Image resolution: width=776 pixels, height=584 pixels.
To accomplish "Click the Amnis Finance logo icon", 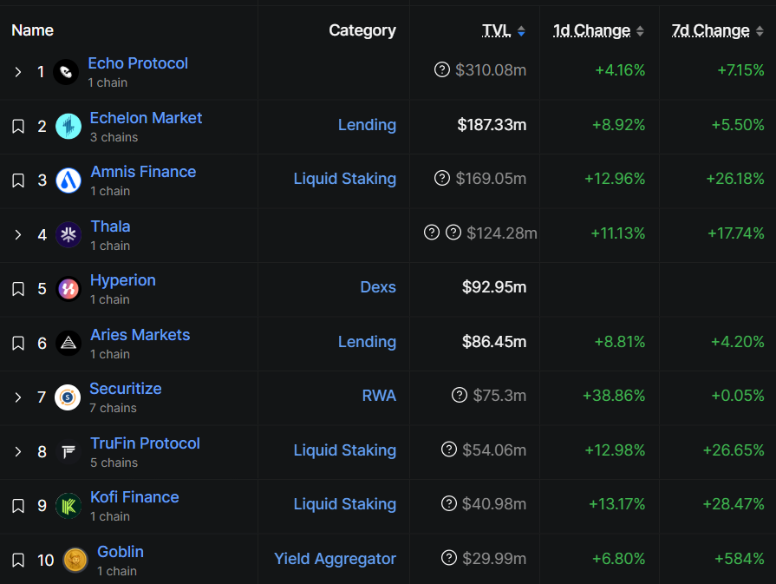I will pos(68,180).
